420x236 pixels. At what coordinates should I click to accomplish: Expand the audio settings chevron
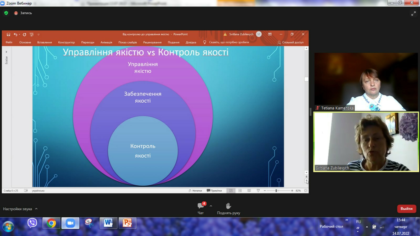coord(36,209)
